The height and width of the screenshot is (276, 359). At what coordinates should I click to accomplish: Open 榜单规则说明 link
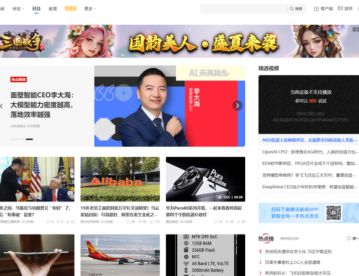[x=289, y=238]
